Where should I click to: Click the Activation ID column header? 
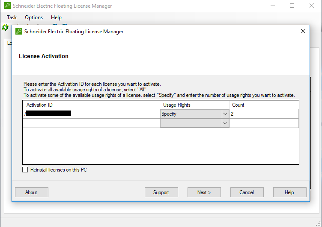coord(91,105)
